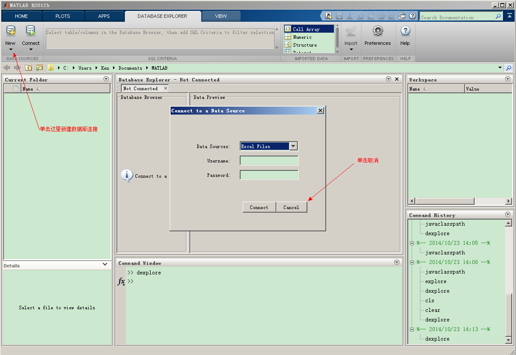
Task: Click the quick access Help icon
Action: (x=413, y=16)
